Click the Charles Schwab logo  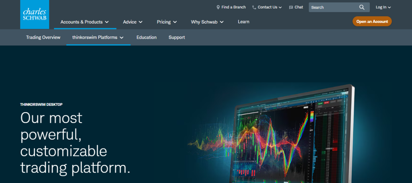pos(35,14)
